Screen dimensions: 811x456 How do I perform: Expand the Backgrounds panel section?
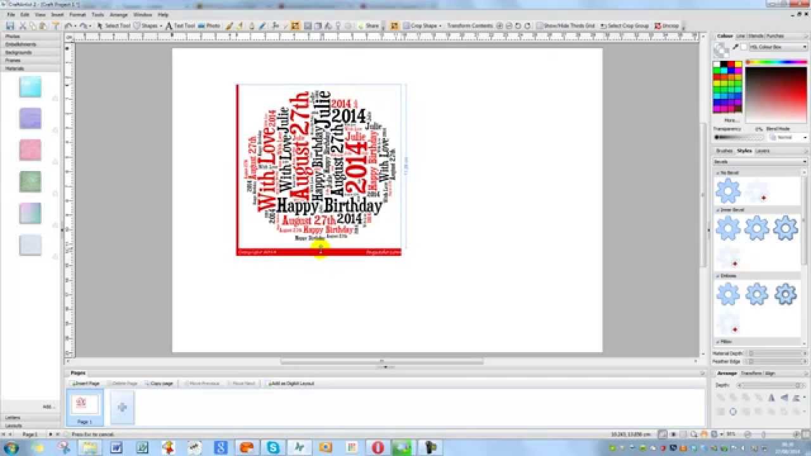30,53
